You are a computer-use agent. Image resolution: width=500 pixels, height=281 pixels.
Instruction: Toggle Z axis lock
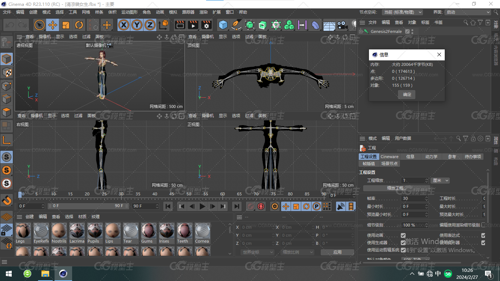pos(150,25)
